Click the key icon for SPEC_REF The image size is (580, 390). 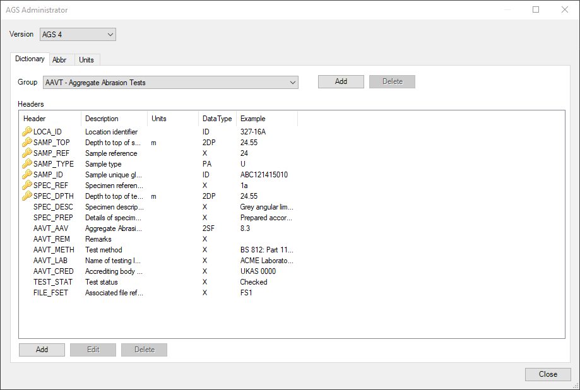[x=27, y=185]
